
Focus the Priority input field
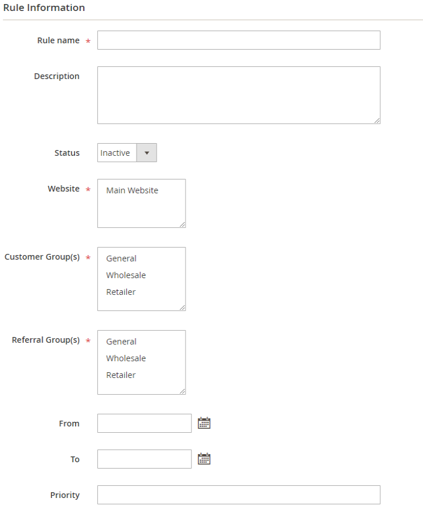pyautogui.click(x=239, y=495)
